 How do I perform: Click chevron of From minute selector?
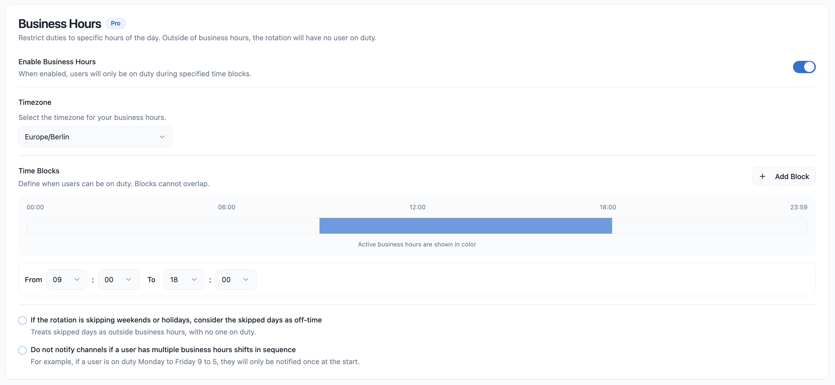tap(128, 279)
